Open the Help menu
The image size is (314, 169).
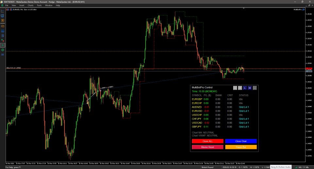coord(58,6)
